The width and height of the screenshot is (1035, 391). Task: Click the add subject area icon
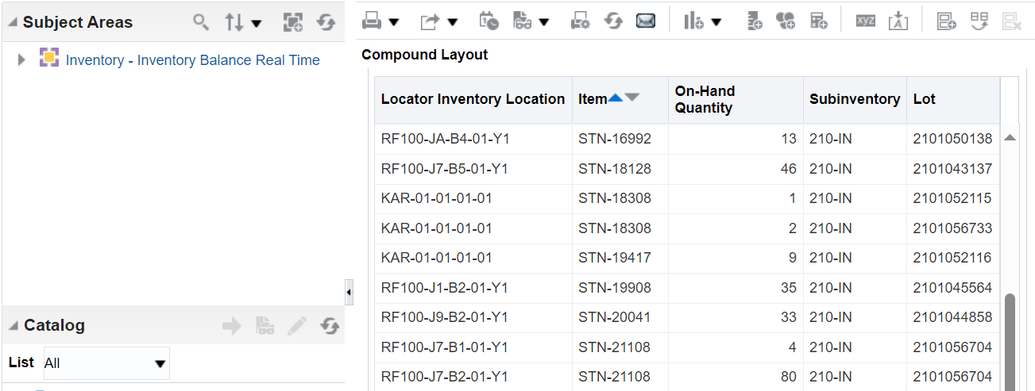coord(293,22)
